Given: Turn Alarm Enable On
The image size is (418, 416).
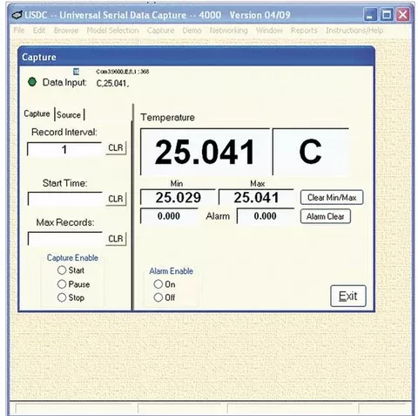Looking at the screenshot, I should coord(158,284).
